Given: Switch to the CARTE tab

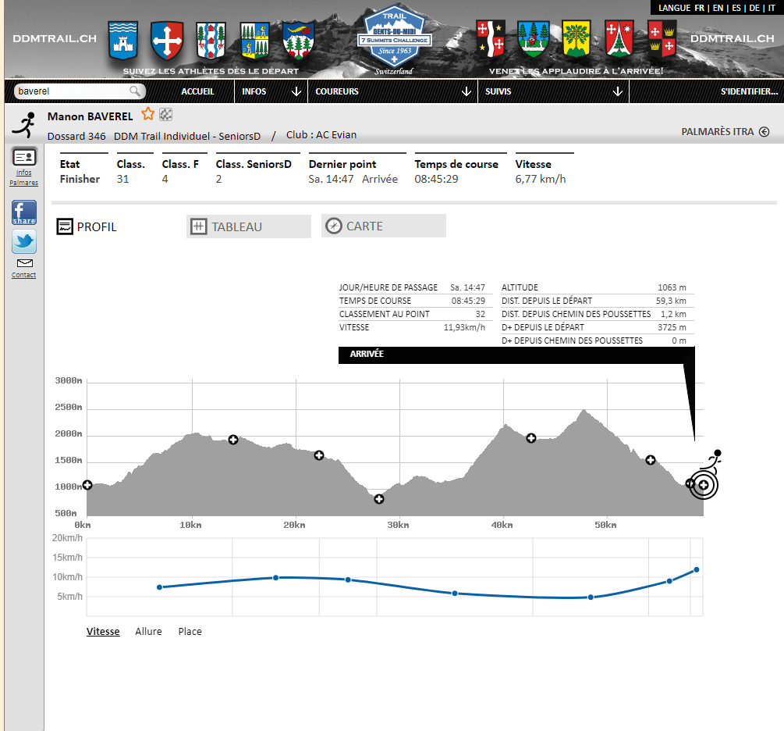Looking at the screenshot, I should [x=383, y=226].
